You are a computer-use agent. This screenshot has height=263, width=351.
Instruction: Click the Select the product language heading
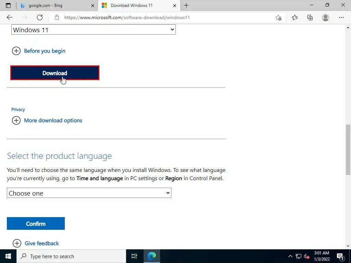[59, 156]
